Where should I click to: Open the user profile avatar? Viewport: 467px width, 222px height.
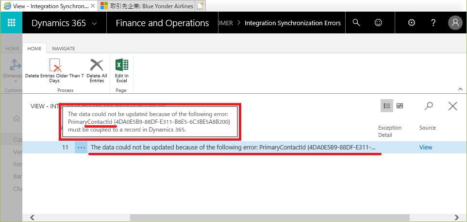click(x=455, y=23)
